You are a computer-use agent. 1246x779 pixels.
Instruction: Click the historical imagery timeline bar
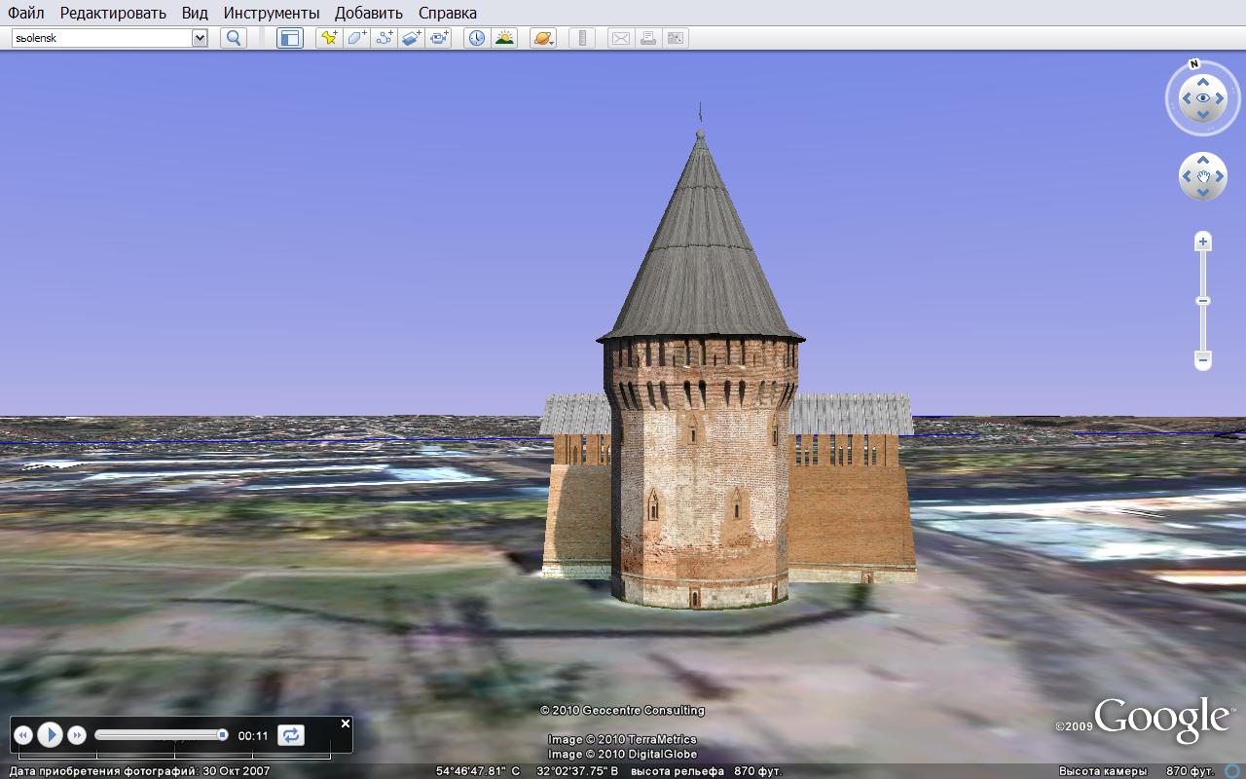(175, 755)
